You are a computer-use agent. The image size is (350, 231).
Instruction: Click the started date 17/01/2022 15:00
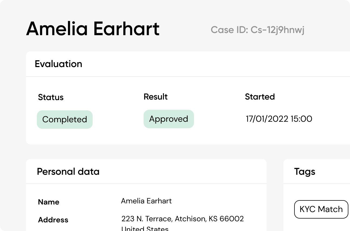[x=279, y=119]
